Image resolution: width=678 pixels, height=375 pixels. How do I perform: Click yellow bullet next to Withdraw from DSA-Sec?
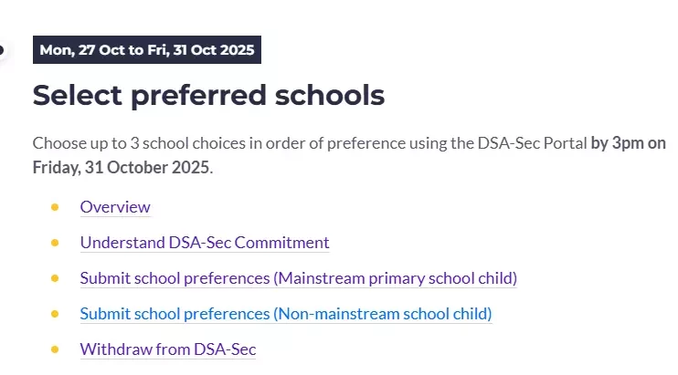[55, 349]
